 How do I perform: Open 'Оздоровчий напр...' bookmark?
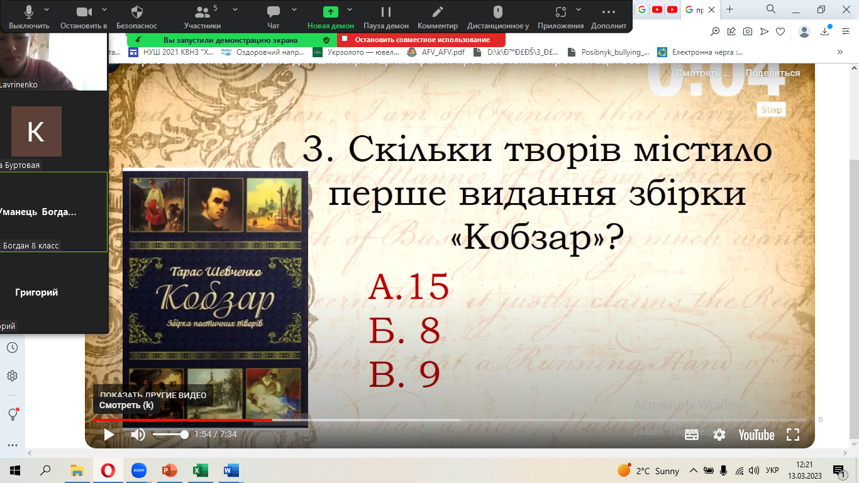[265, 52]
